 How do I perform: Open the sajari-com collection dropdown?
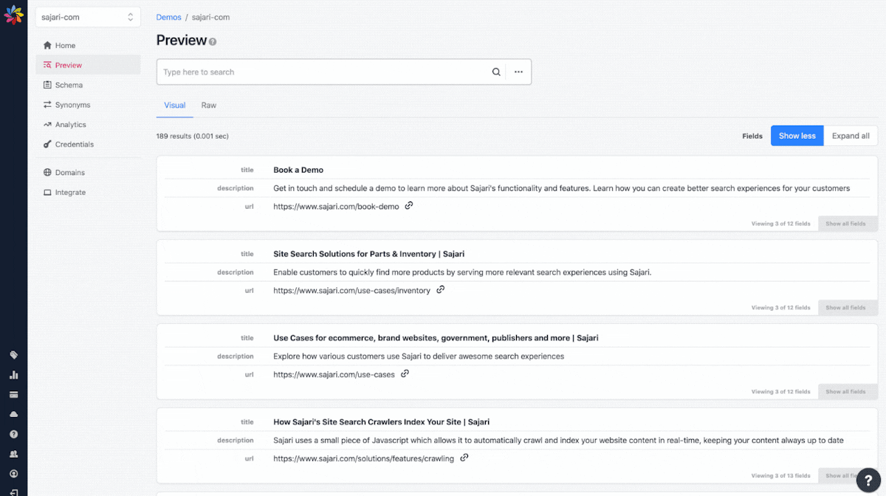pos(88,17)
